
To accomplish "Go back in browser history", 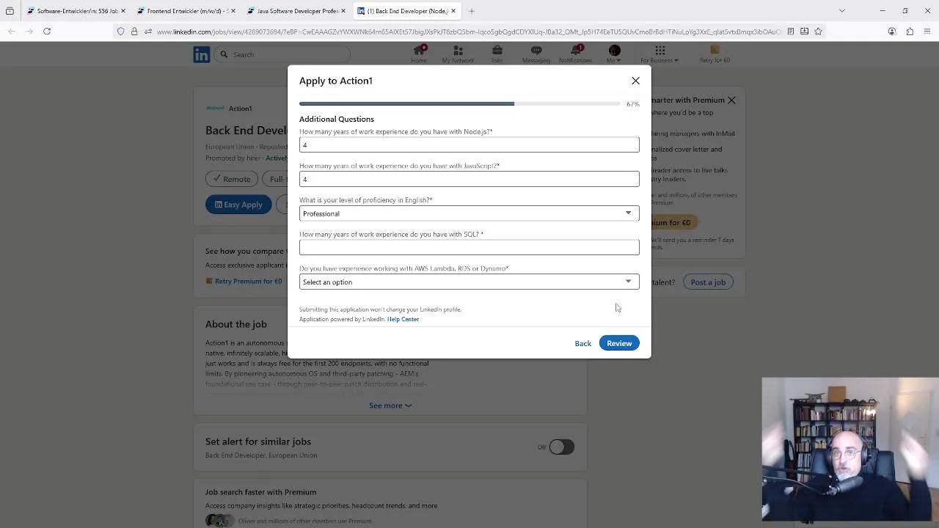I will click(x=12, y=32).
